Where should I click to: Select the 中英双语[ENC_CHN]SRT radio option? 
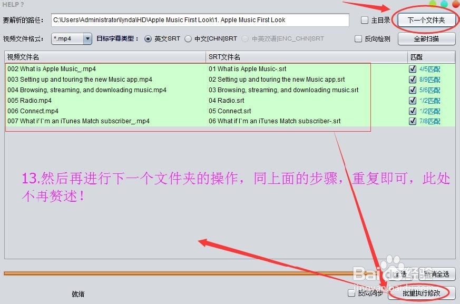(x=244, y=39)
